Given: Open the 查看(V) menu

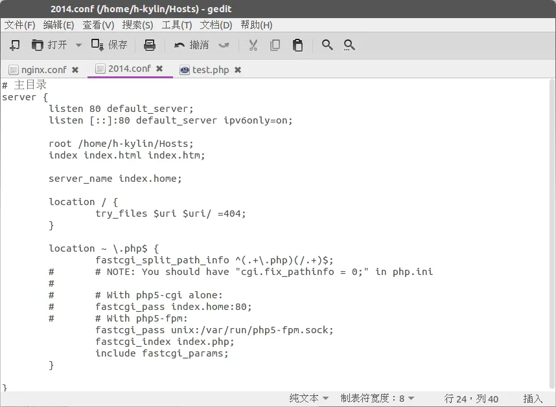Looking at the screenshot, I should (98, 25).
